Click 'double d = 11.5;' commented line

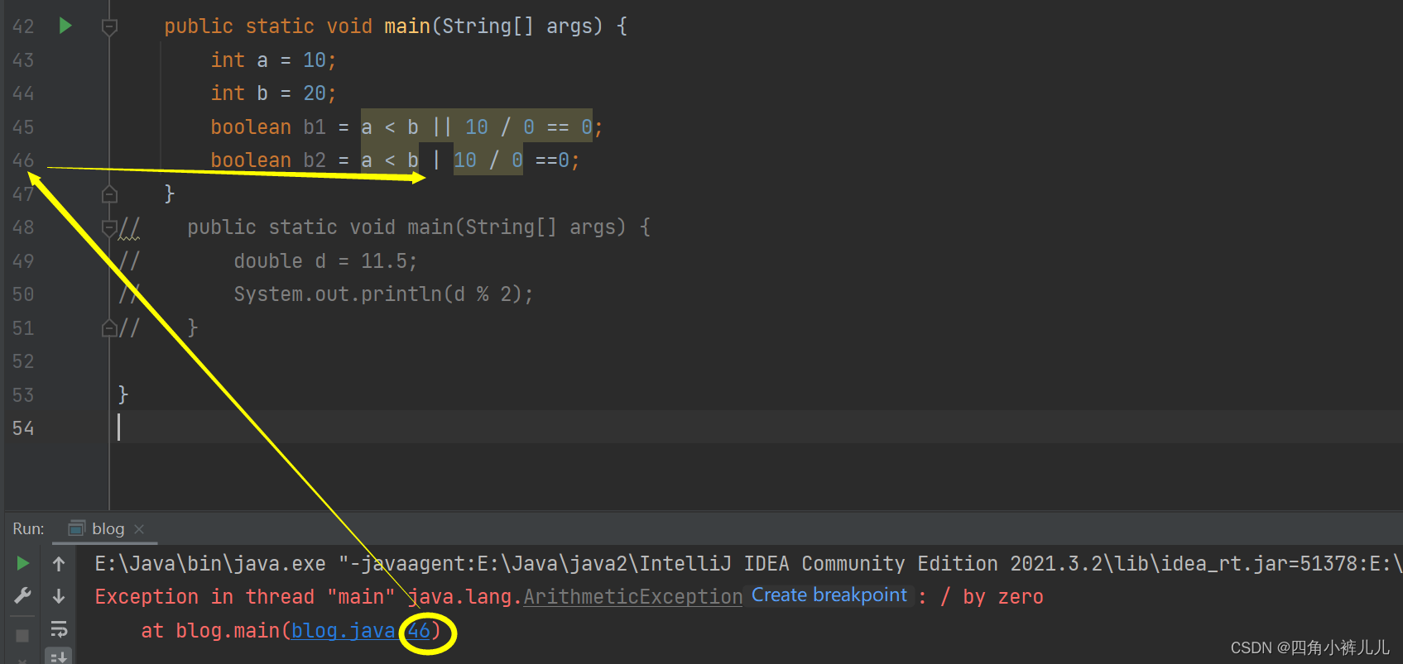(x=325, y=261)
